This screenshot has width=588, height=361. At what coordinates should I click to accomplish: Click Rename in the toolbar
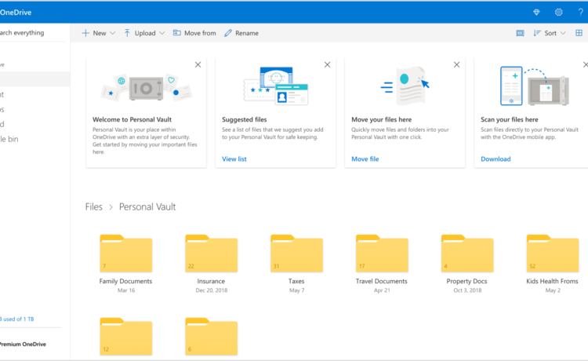click(241, 33)
